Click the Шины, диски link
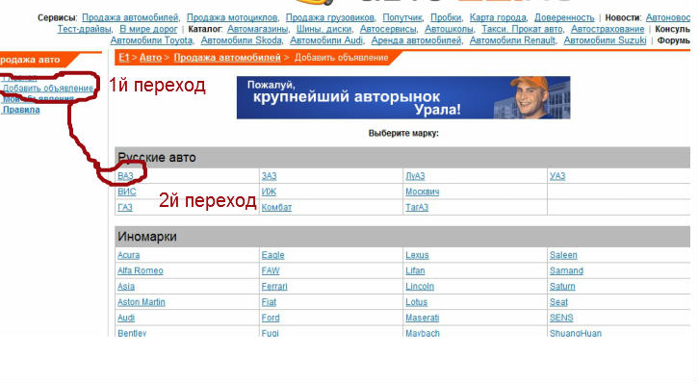The width and height of the screenshot is (698, 384). (323, 29)
